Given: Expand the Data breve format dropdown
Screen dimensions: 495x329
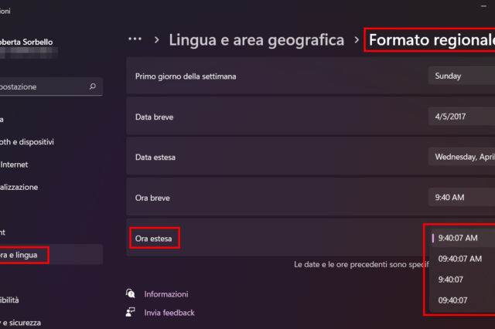Looking at the screenshot, I should click(x=461, y=117).
